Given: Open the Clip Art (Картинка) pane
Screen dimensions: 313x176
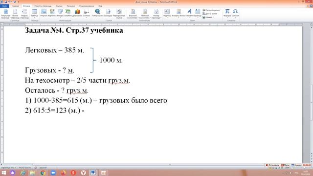Looking at the screenshot, I should 52,13.
